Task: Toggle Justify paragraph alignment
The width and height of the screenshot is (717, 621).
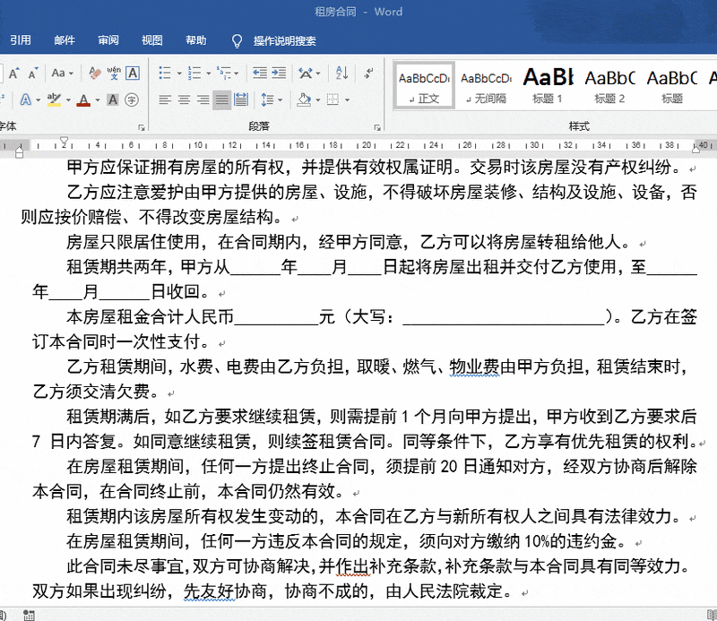Action: click(222, 99)
